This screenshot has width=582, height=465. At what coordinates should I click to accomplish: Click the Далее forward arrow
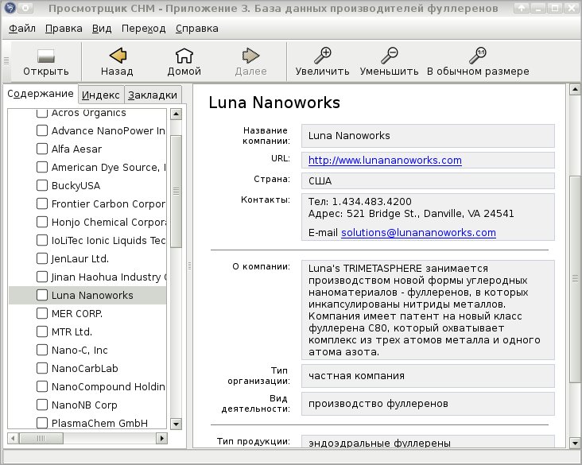coord(250,56)
